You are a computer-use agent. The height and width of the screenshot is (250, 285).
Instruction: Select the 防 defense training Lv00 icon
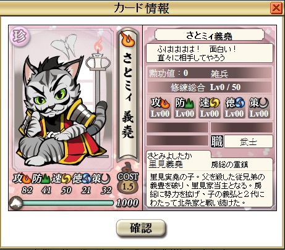pyautogui.click(x=185, y=108)
